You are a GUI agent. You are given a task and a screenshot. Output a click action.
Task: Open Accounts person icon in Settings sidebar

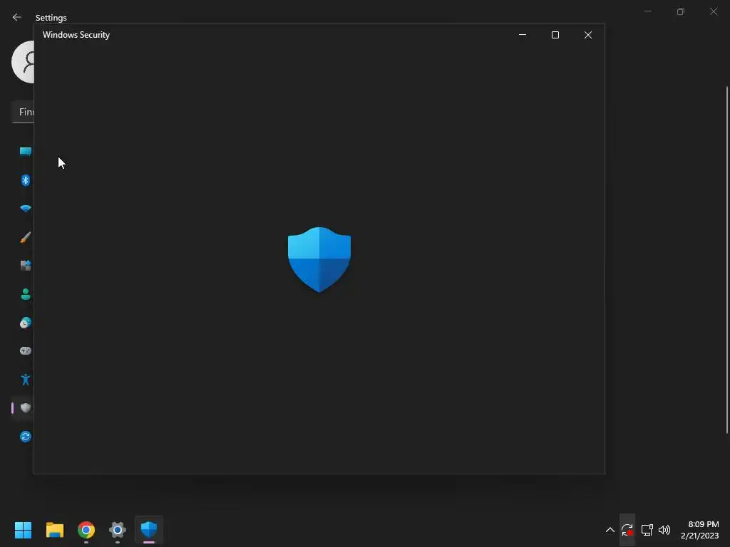pyautogui.click(x=26, y=294)
